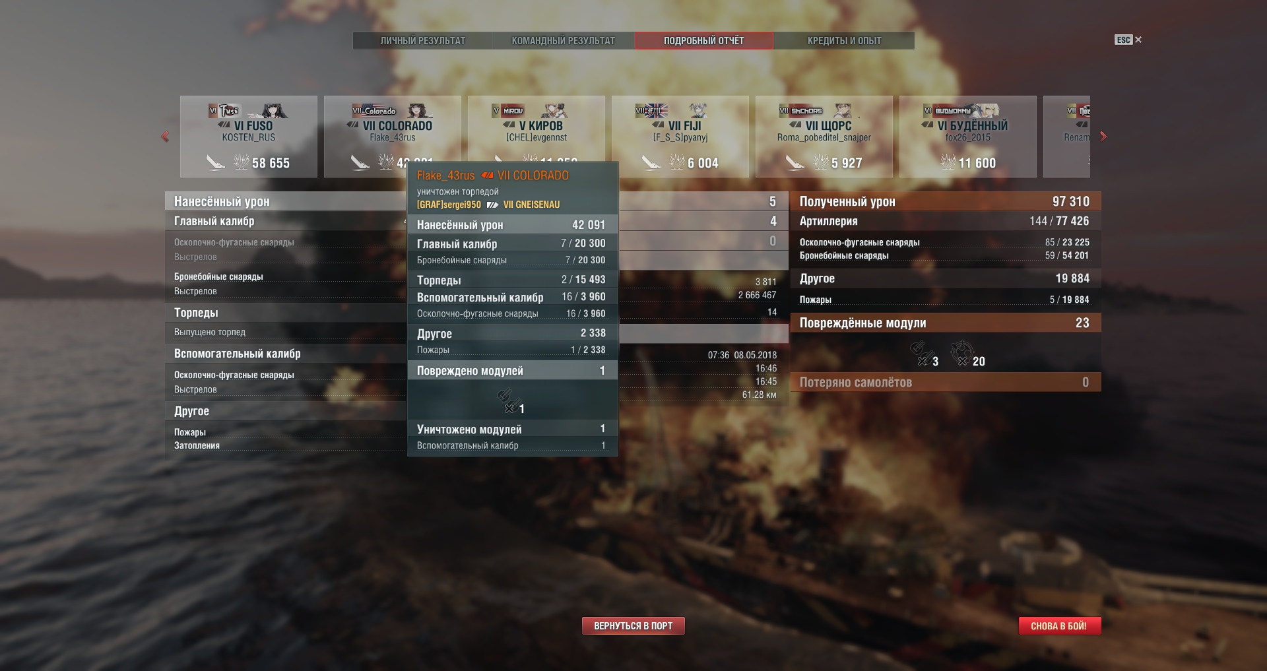This screenshot has height=671, width=1267.
Task: Click the Снова в бой! button
Action: [1059, 625]
